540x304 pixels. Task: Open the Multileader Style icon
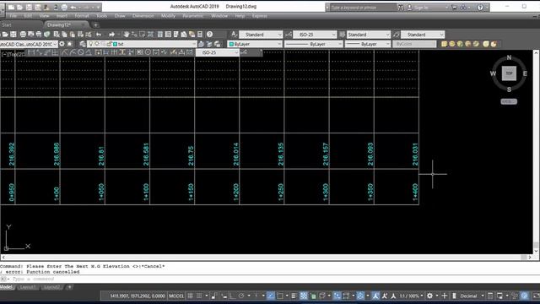pos(396,35)
